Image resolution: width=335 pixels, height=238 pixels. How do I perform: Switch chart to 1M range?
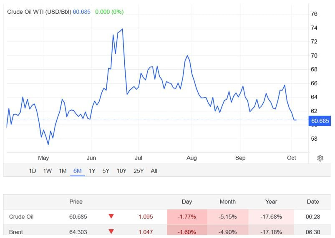tap(63, 171)
